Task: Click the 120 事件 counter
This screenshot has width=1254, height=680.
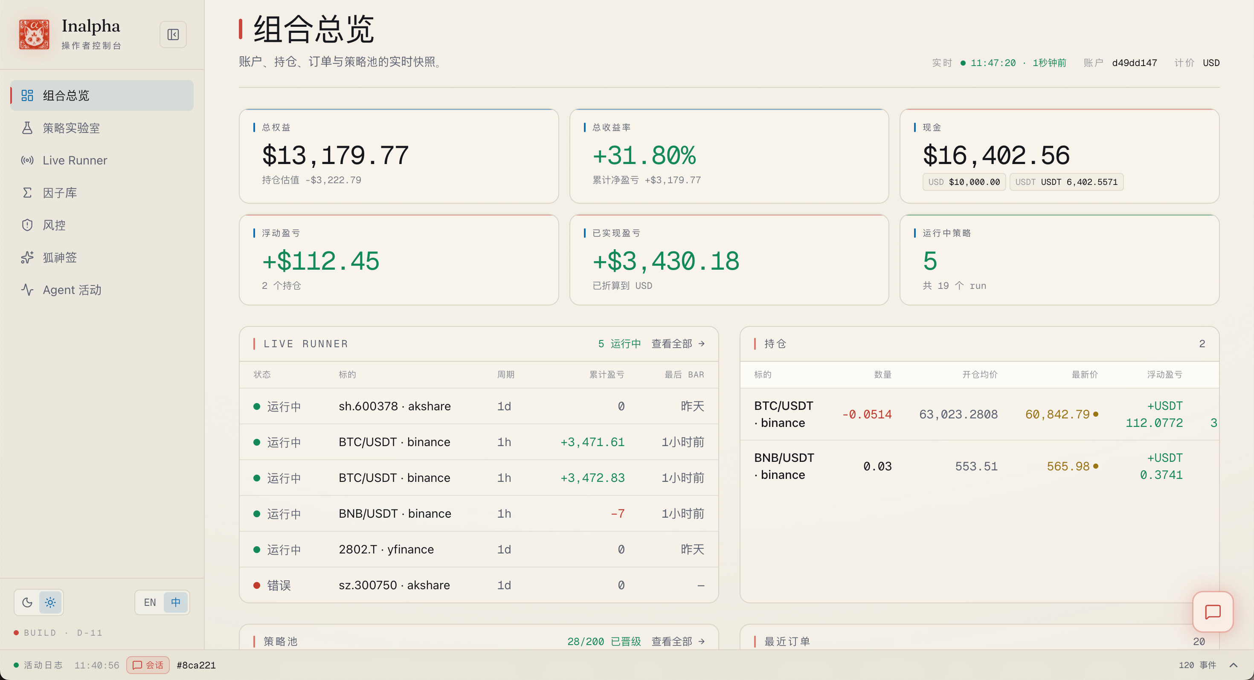Action: coord(1197,665)
